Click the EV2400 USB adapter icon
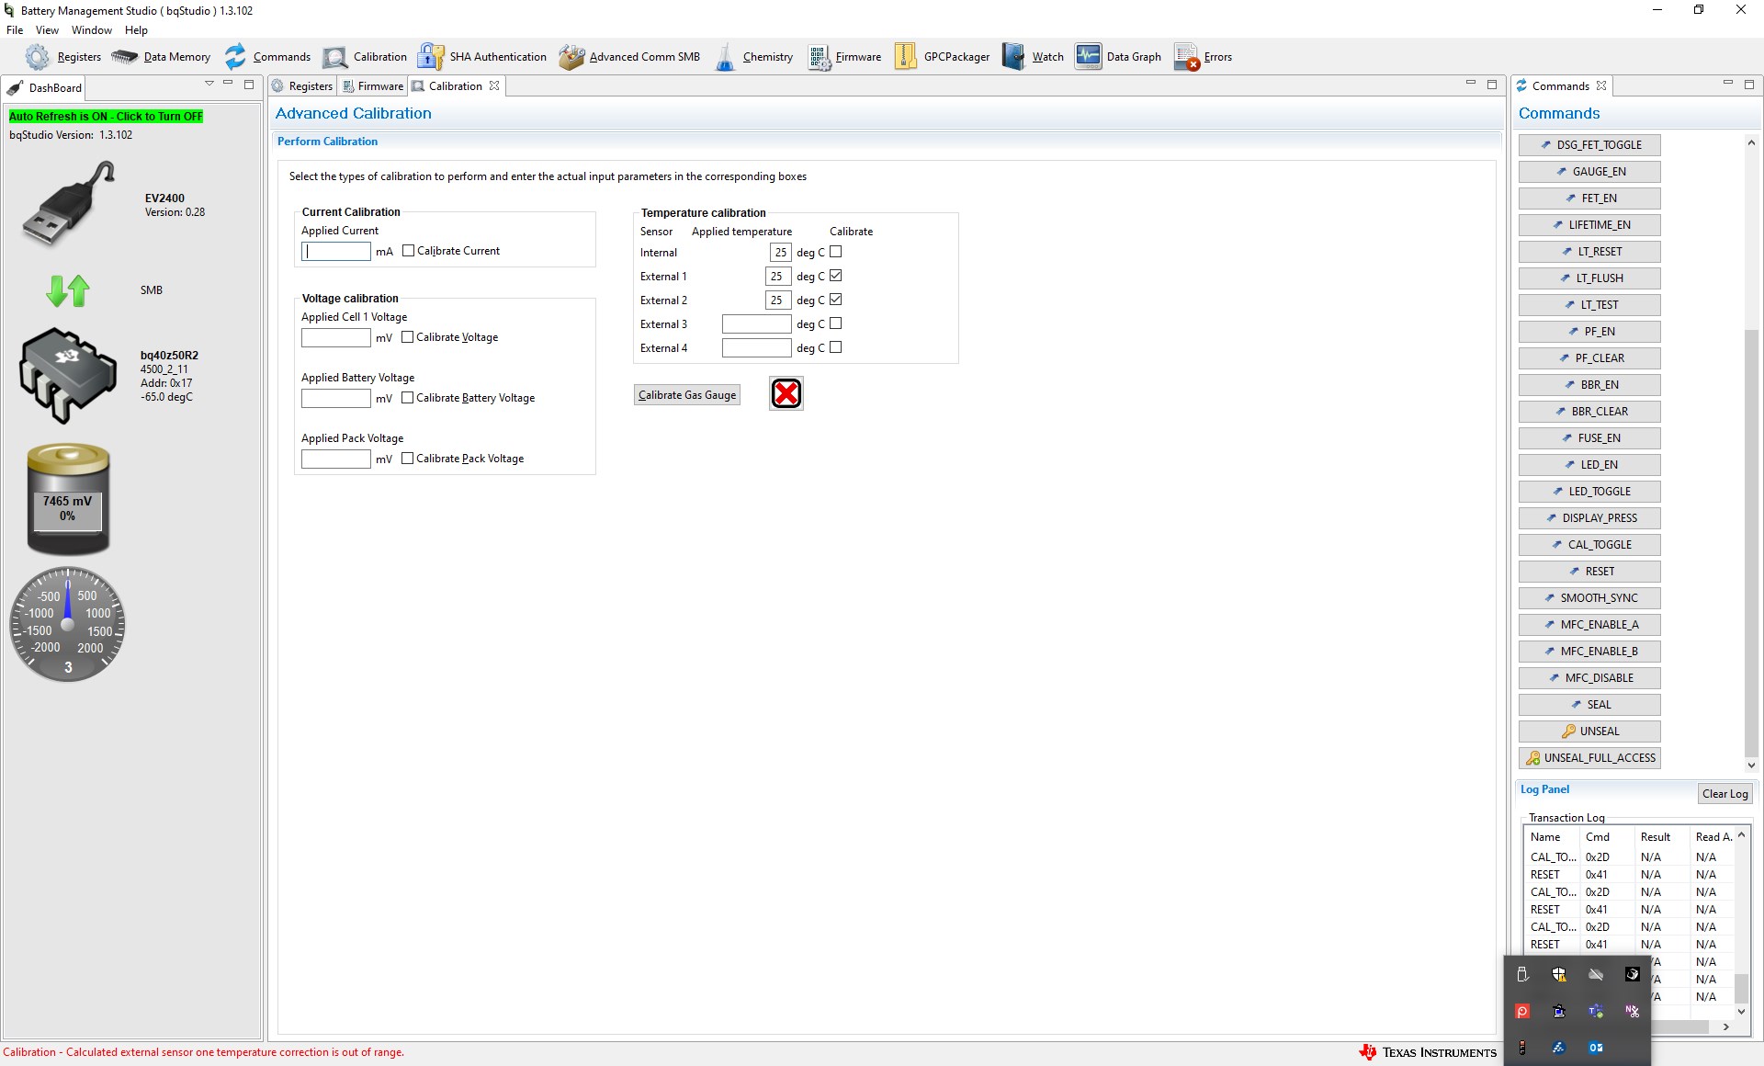This screenshot has height=1066, width=1764. (x=69, y=204)
